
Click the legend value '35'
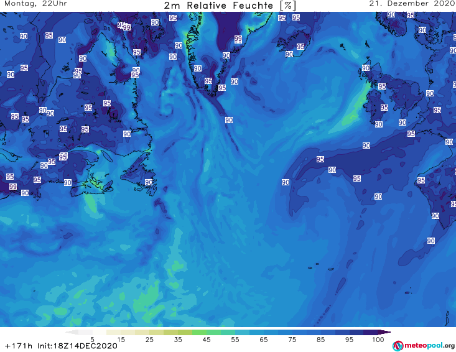pos(178,340)
